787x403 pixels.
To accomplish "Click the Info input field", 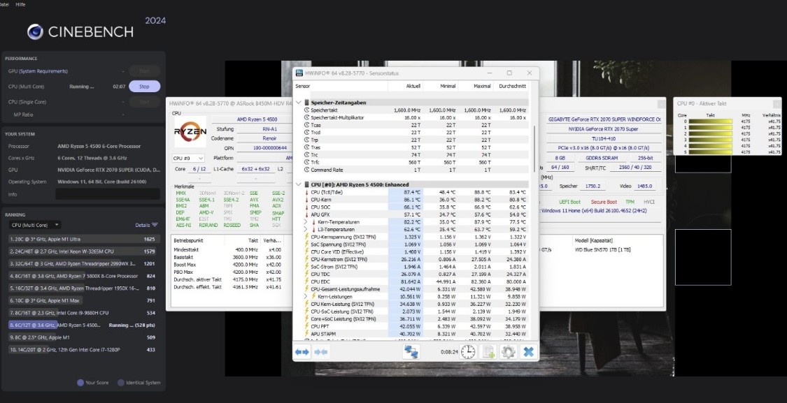I will point(108,194).
